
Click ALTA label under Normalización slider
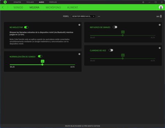click(73, 67)
